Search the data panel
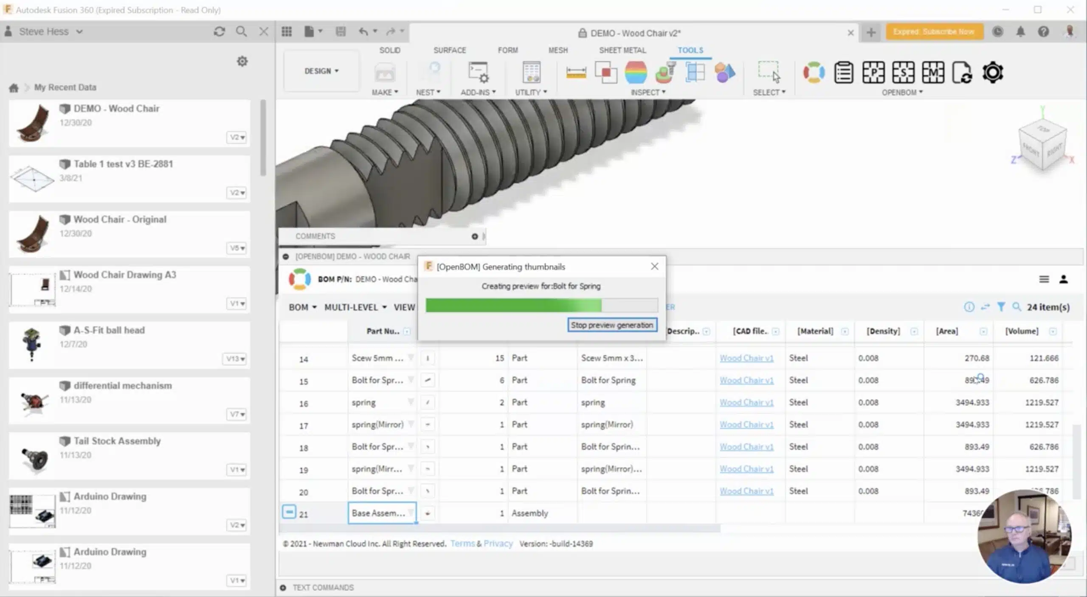 point(241,31)
